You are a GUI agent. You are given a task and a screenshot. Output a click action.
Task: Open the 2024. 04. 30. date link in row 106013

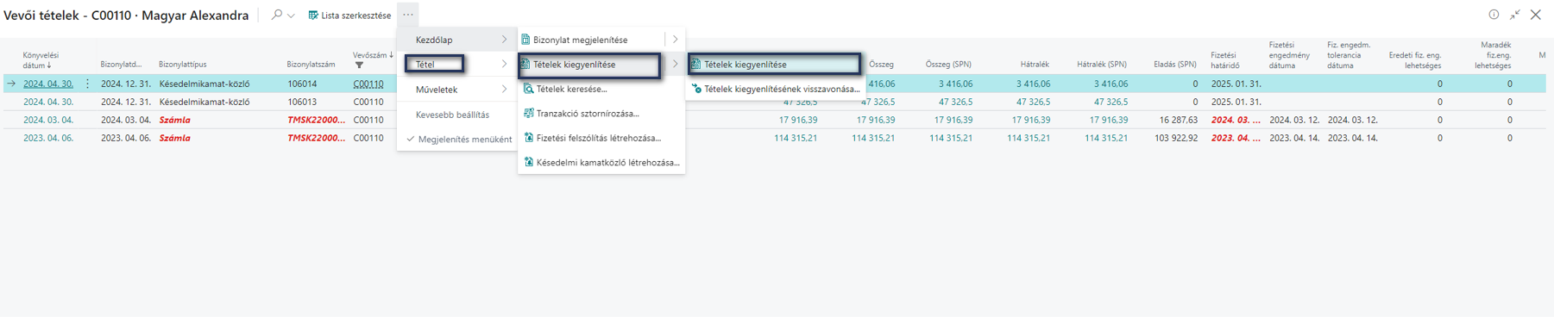tap(47, 102)
